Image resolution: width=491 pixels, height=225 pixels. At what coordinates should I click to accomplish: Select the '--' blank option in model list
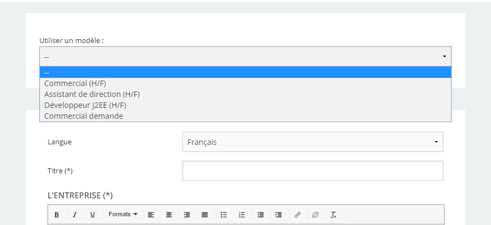246,72
